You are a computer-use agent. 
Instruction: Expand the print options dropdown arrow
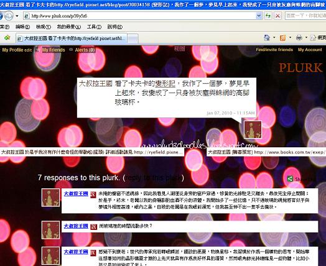[x=306, y=37]
